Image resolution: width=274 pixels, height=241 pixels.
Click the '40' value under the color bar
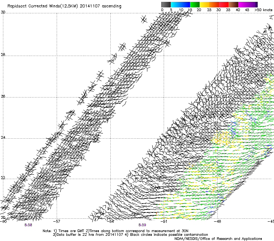tap(238, 10)
